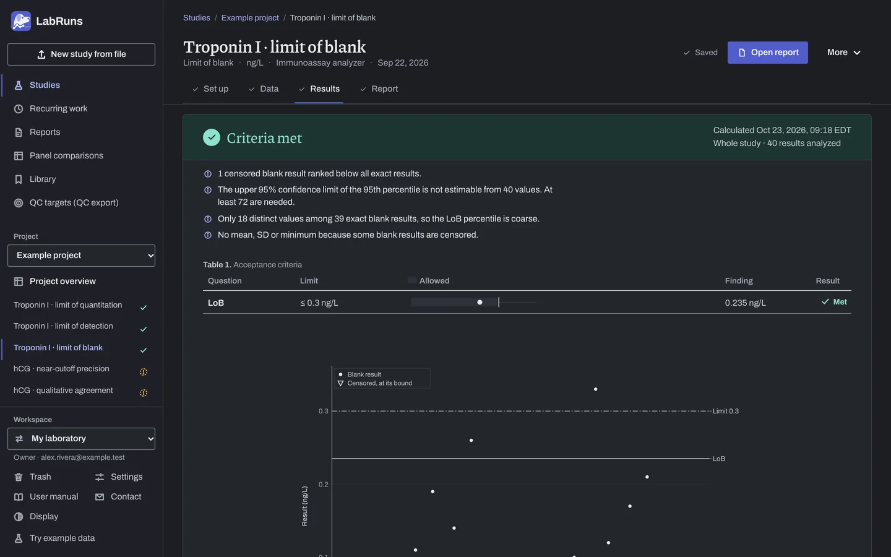Screen dimensions: 891x557
Task: Open hCG qualitative agreement study
Action: coord(81,391)
